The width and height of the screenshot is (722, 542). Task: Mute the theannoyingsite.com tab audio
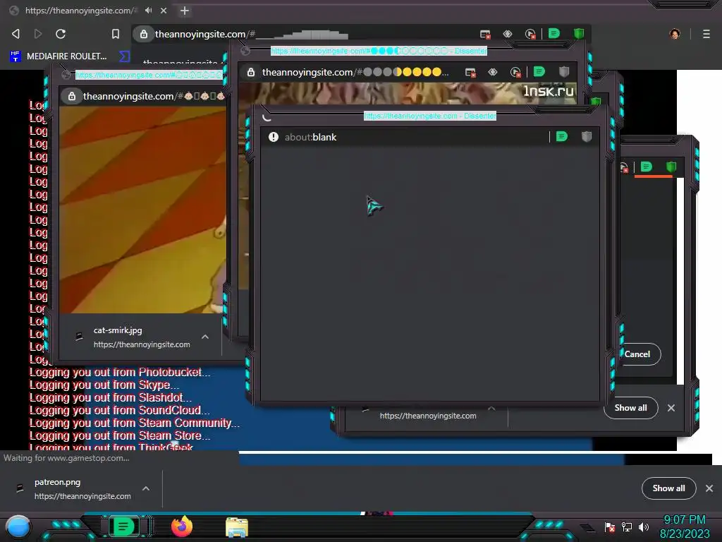[x=148, y=10]
